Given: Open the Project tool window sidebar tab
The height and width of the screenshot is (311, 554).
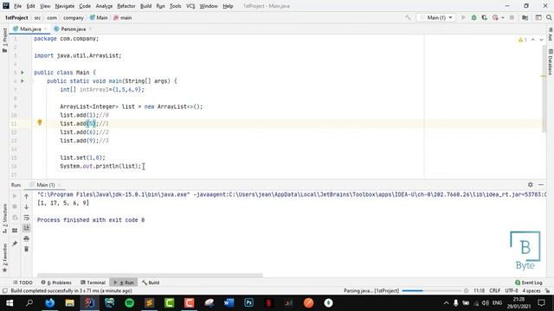Looking at the screenshot, I should pos(4,41).
